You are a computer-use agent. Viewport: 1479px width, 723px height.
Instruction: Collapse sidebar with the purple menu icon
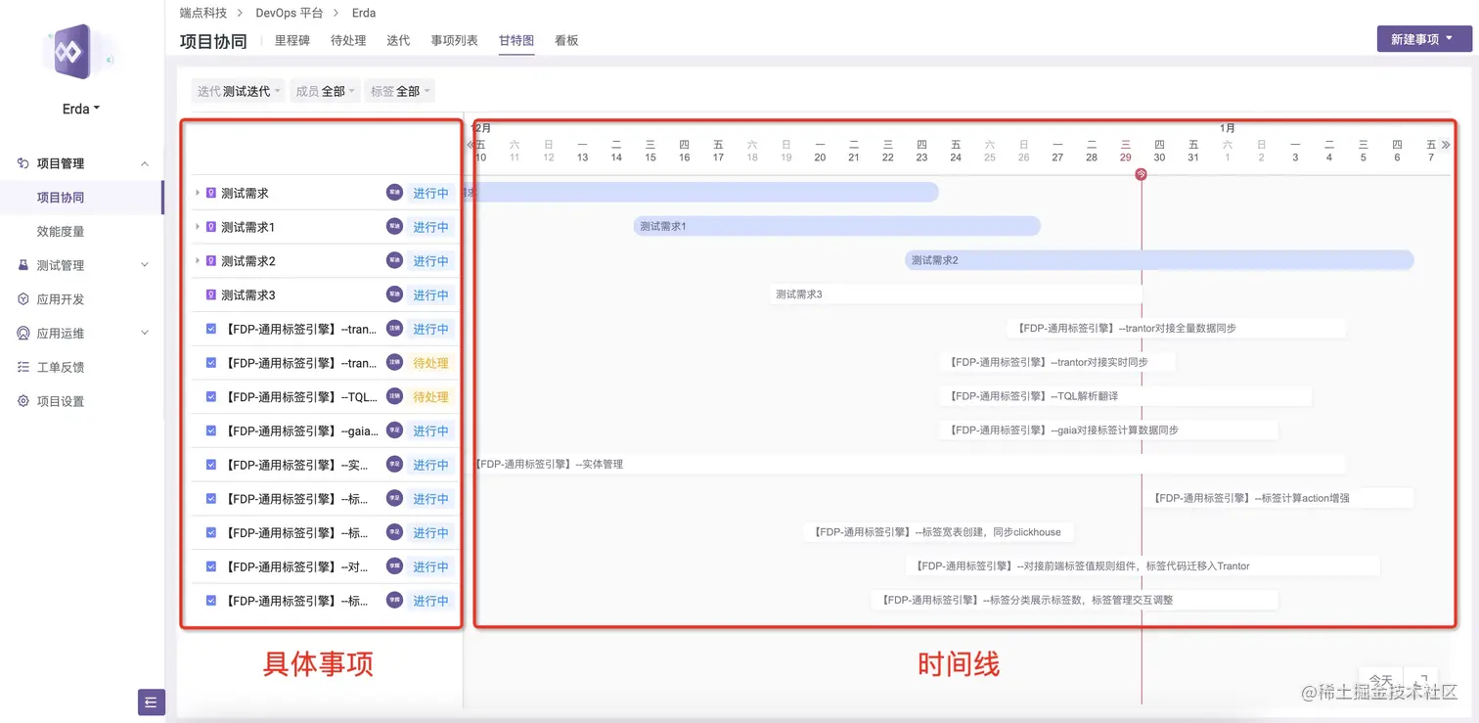(x=151, y=701)
